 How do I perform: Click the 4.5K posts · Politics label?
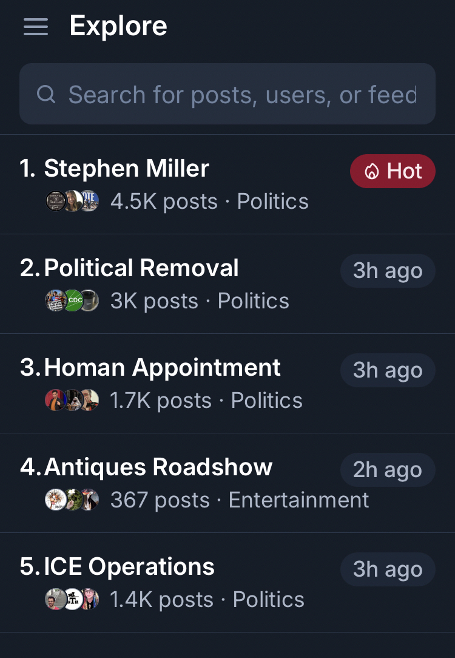pyautogui.click(x=209, y=202)
